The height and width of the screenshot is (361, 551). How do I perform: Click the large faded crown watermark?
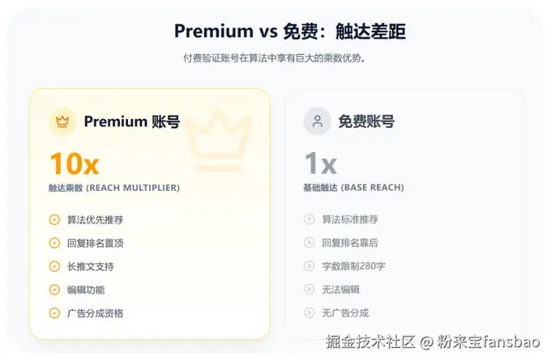(218, 141)
